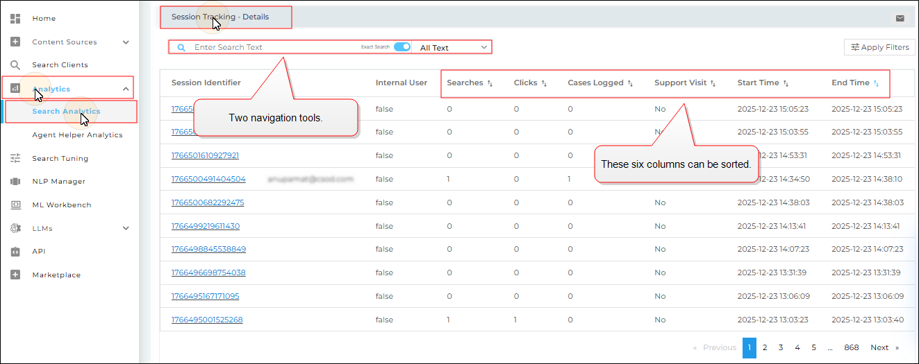This screenshot has height=364, width=919.
Task: Click the email envelope icon
Action: (900, 18)
